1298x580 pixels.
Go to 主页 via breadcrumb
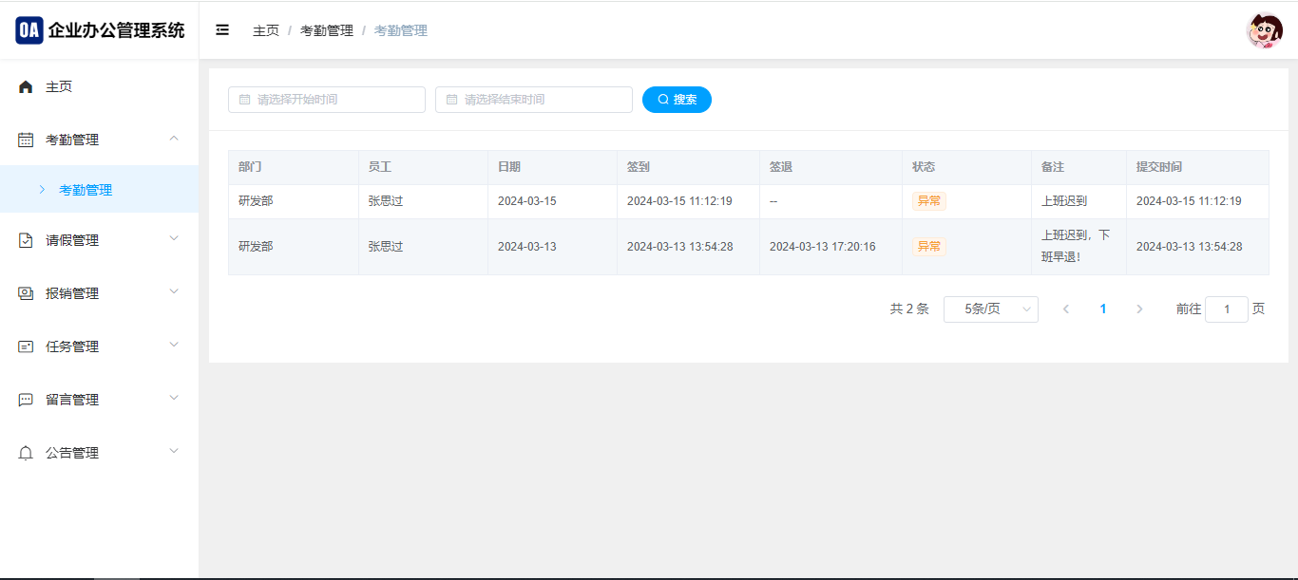pos(266,30)
